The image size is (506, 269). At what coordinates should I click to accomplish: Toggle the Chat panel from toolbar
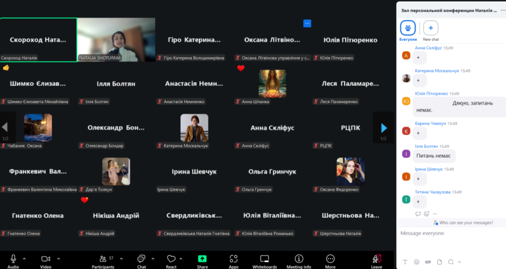pyautogui.click(x=141, y=259)
